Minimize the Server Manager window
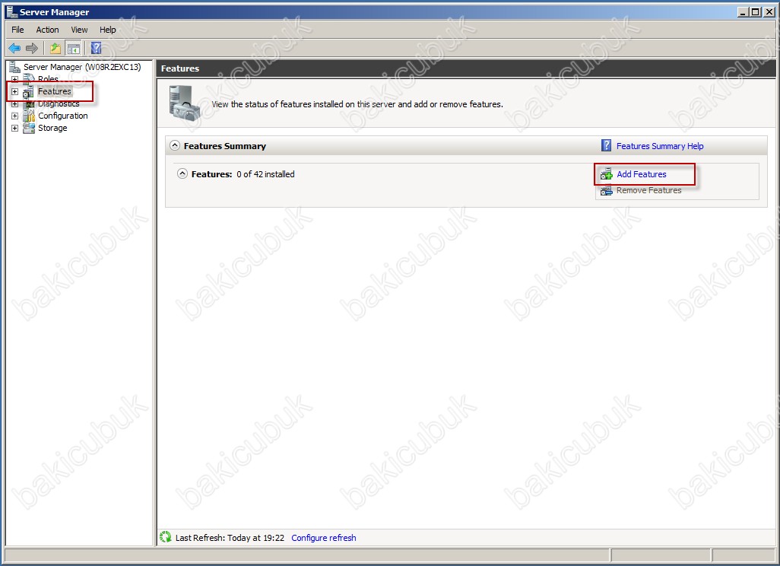780x566 pixels. coord(744,12)
